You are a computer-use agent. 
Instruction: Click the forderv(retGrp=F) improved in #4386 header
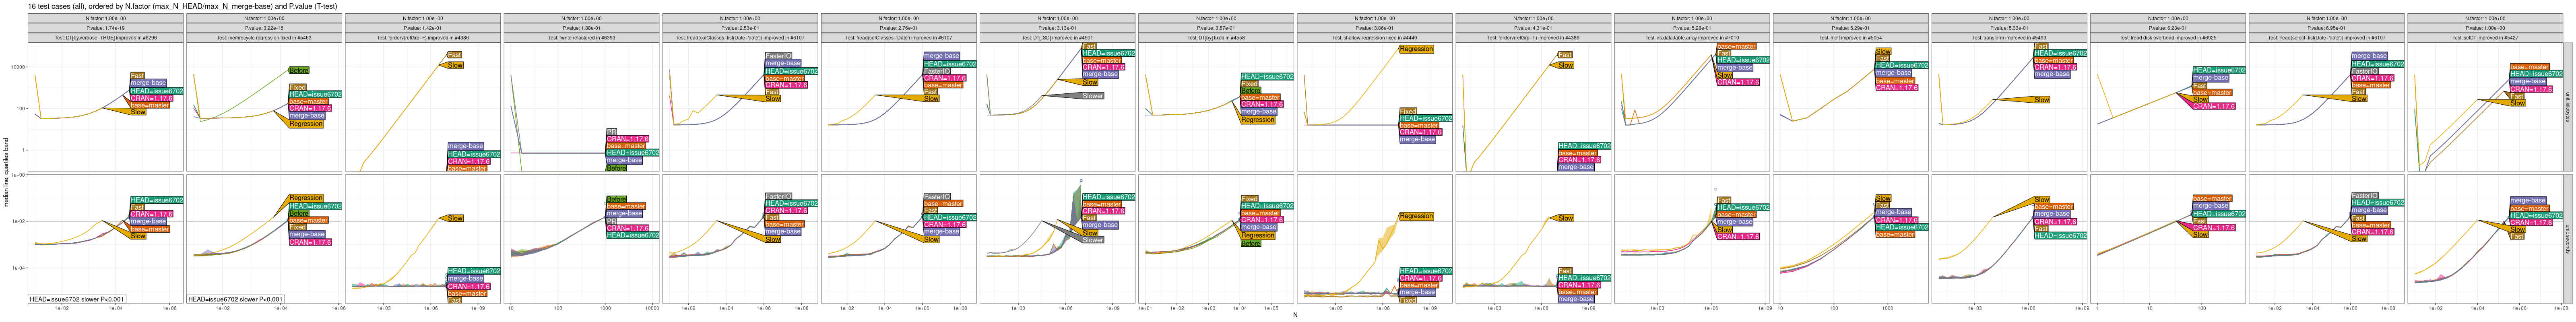click(x=422, y=38)
